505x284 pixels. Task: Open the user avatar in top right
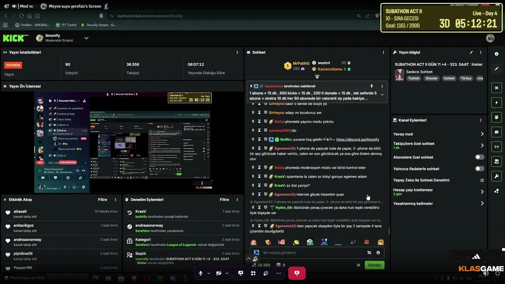click(490, 38)
